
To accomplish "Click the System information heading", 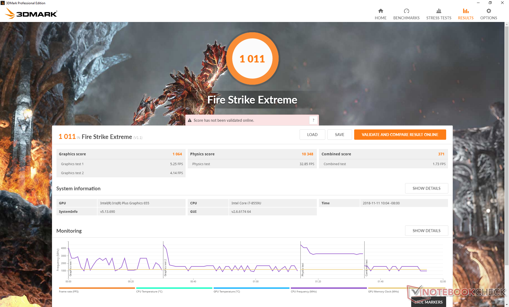I will click(78, 188).
